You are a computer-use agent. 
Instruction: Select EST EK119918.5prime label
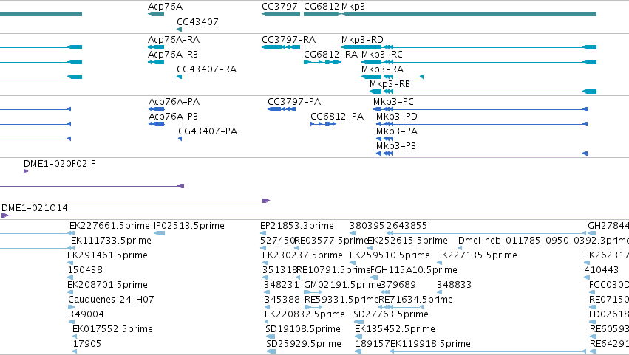tap(430, 345)
